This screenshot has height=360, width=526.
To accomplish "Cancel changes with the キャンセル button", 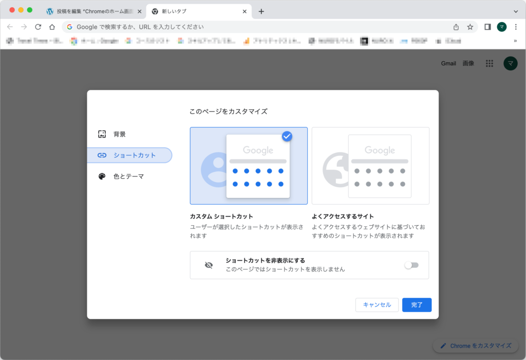I will pos(377,304).
